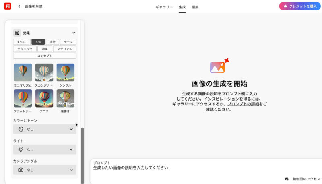
Task: Select the マテリアル effects filter
Action: point(65,49)
